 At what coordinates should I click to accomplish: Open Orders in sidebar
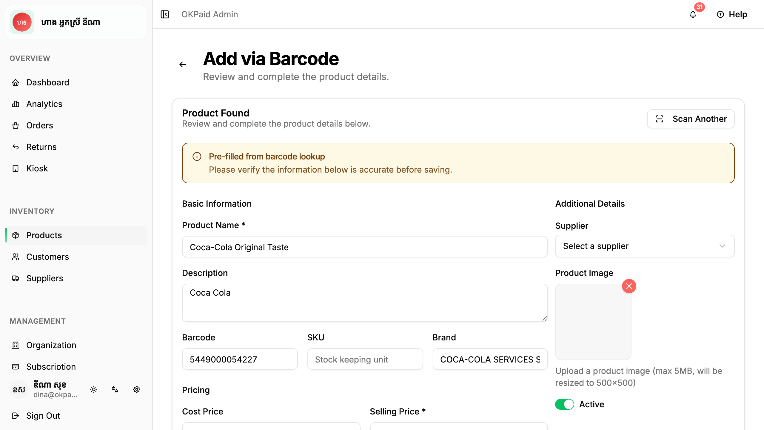[x=76, y=125]
